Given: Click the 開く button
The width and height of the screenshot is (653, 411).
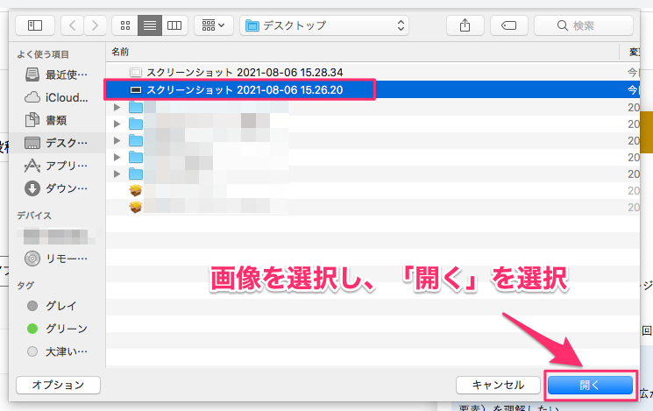Looking at the screenshot, I should [590, 386].
